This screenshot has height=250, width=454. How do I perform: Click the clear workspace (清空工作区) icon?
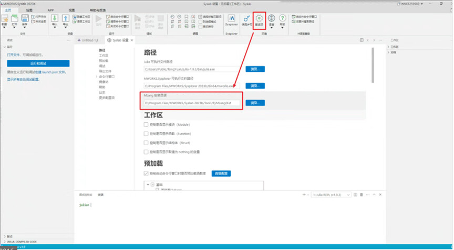(75, 21)
